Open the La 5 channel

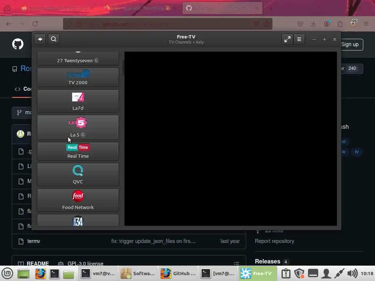tap(78, 127)
